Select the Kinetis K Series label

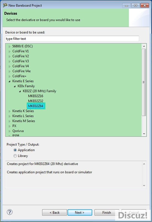[x=23, y=111]
